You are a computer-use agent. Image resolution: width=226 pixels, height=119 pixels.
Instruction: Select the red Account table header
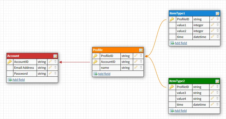[32, 56]
